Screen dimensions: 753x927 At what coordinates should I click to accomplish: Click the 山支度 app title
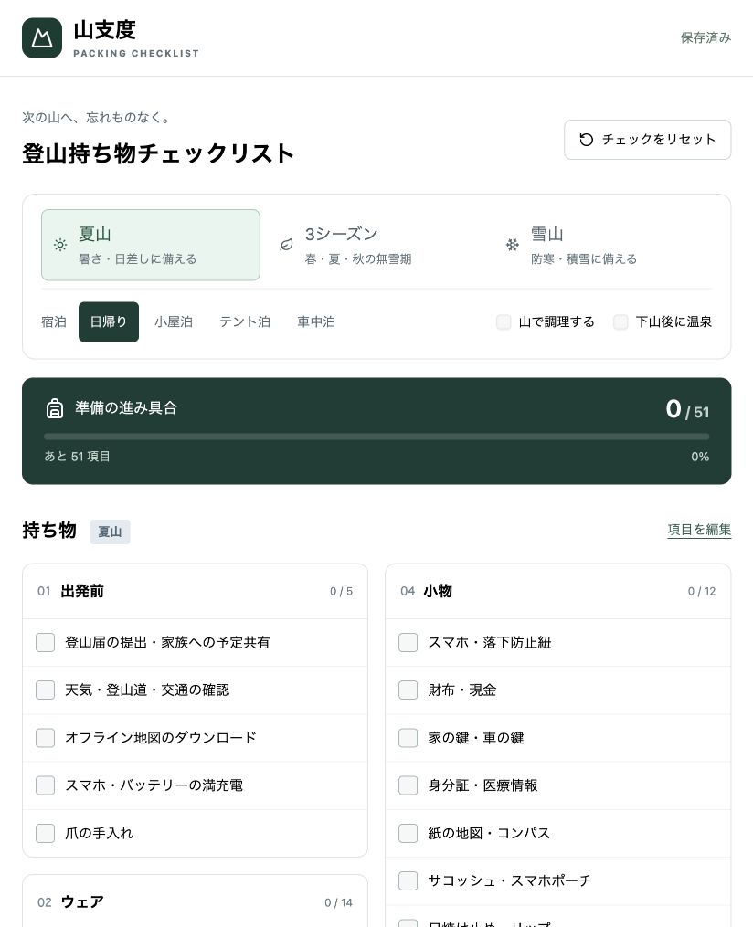tap(105, 29)
